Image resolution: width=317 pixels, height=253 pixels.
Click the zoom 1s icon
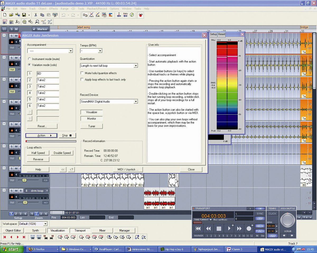[81, 237]
